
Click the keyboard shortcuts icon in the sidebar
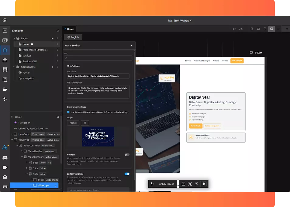coord(5,187)
